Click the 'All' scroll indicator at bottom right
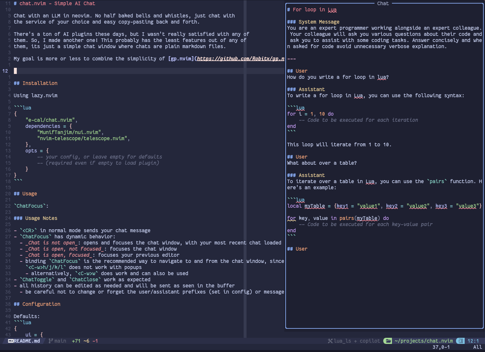The height and width of the screenshot is (352, 485). point(478,347)
